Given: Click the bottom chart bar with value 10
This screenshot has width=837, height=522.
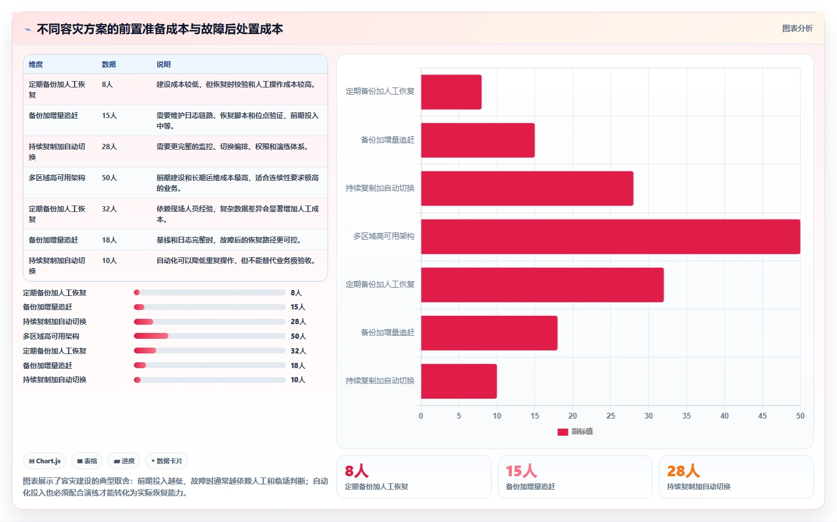Looking at the screenshot, I should click(x=459, y=381).
